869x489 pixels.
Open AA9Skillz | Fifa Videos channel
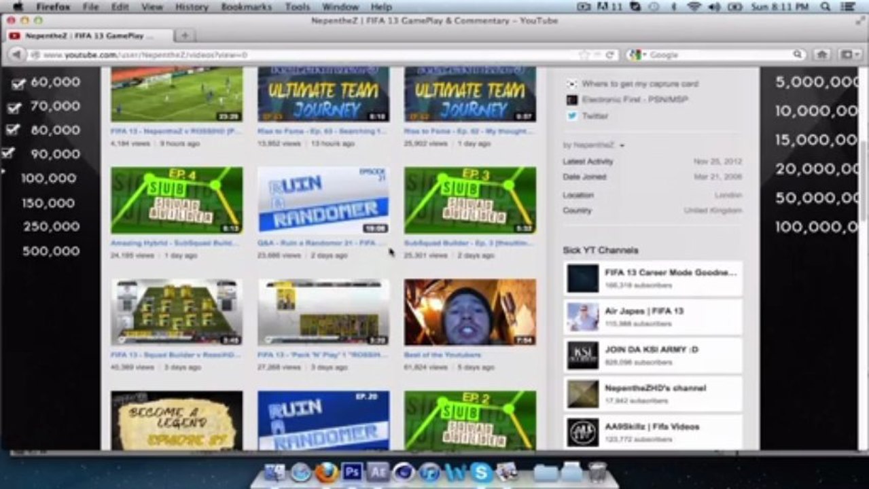652,433
